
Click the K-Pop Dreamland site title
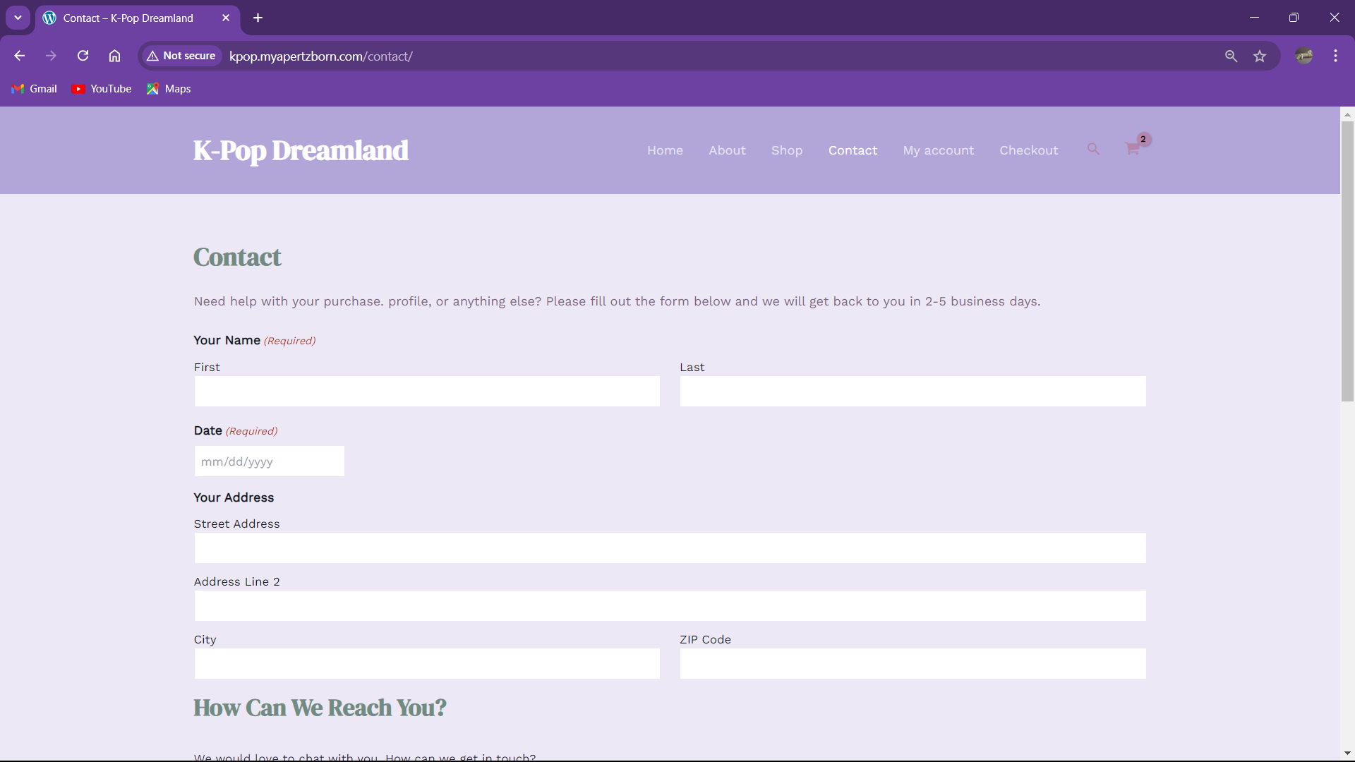tap(301, 150)
